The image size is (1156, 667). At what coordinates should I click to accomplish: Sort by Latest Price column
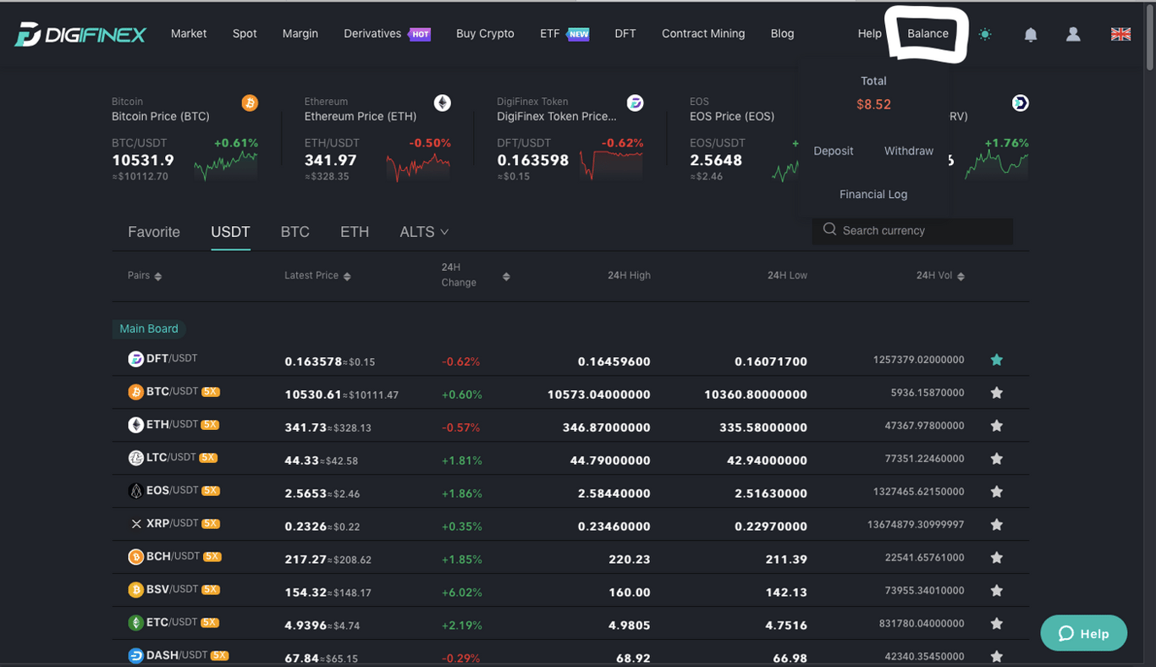click(317, 276)
